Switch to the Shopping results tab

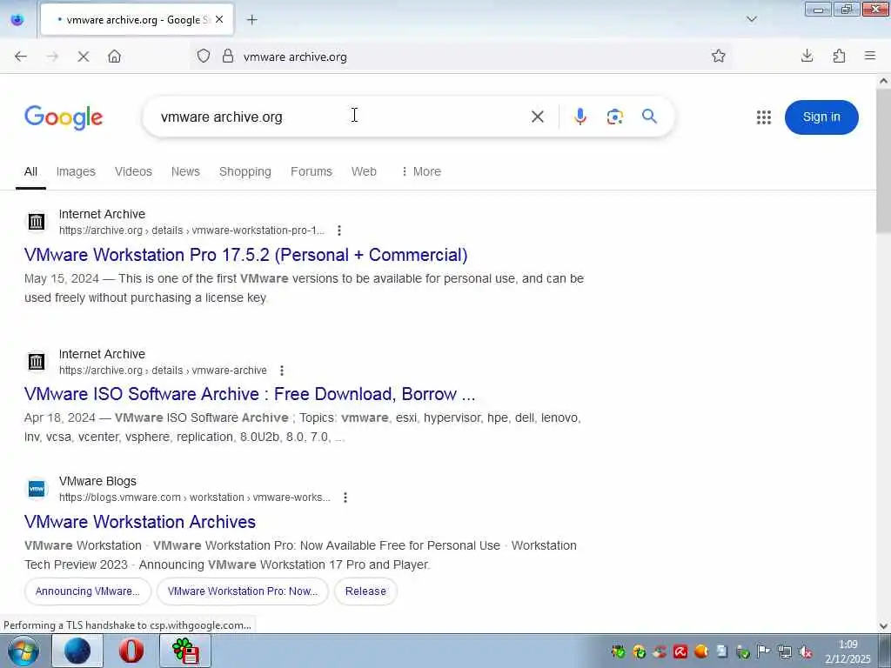click(x=245, y=171)
